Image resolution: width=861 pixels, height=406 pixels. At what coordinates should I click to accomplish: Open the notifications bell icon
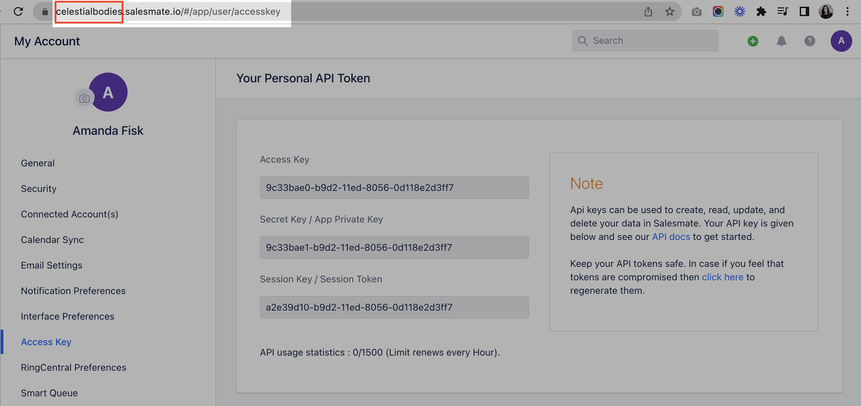pos(781,41)
